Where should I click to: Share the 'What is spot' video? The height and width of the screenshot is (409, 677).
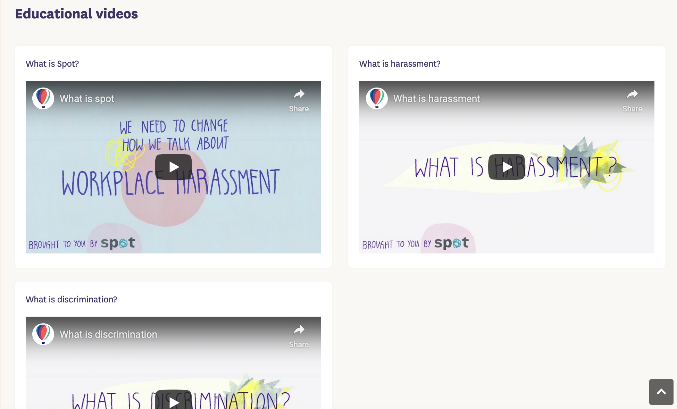[x=299, y=101]
